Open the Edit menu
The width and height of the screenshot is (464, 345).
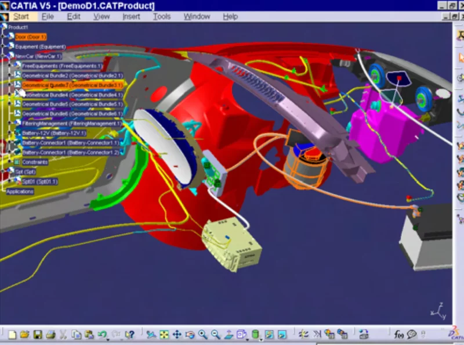[74, 17]
